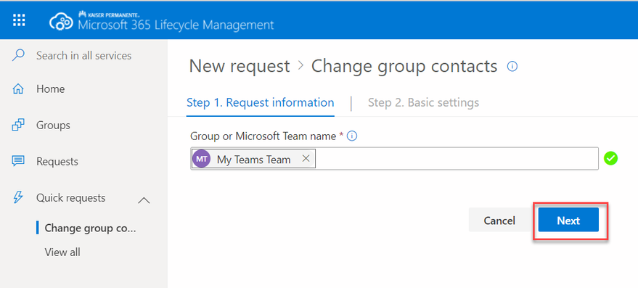
Task: Click the search magnifier icon
Action: pyautogui.click(x=18, y=55)
